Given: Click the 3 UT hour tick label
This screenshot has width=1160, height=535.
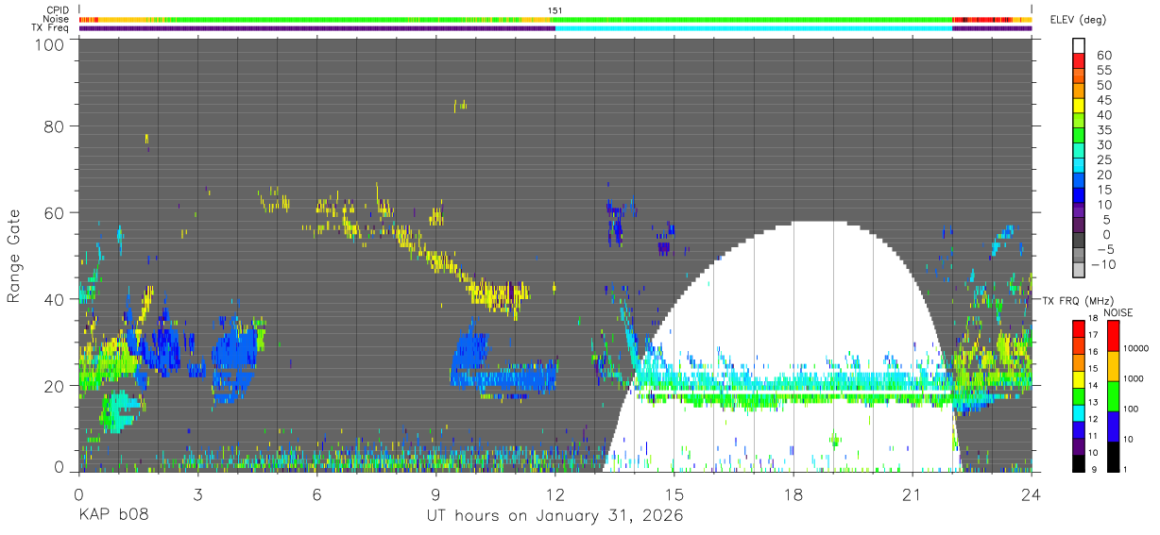Looking at the screenshot, I should pyautogui.click(x=198, y=493).
